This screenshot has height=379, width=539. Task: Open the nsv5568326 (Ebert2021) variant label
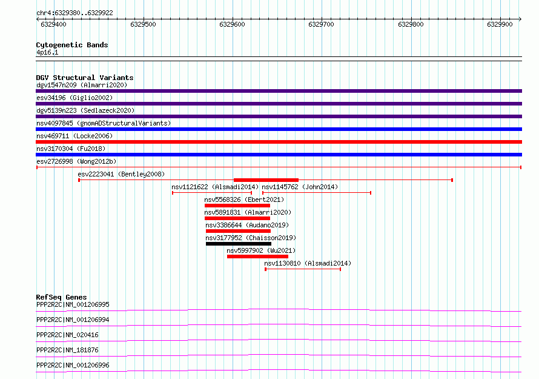(x=243, y=200)
